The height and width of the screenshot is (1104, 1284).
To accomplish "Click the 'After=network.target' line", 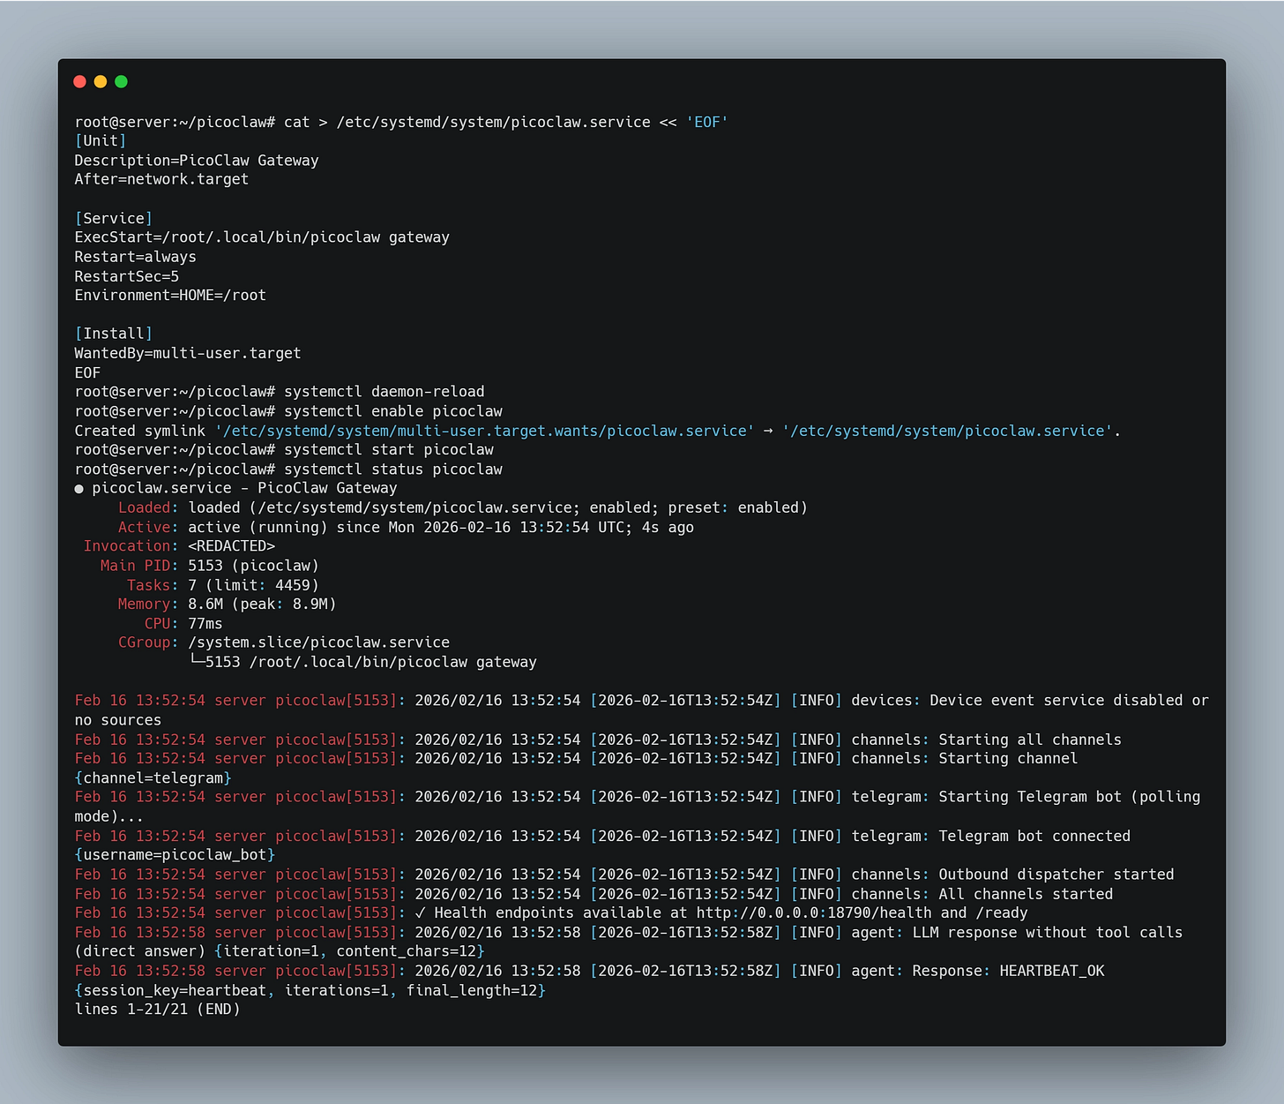I will 161,179.
